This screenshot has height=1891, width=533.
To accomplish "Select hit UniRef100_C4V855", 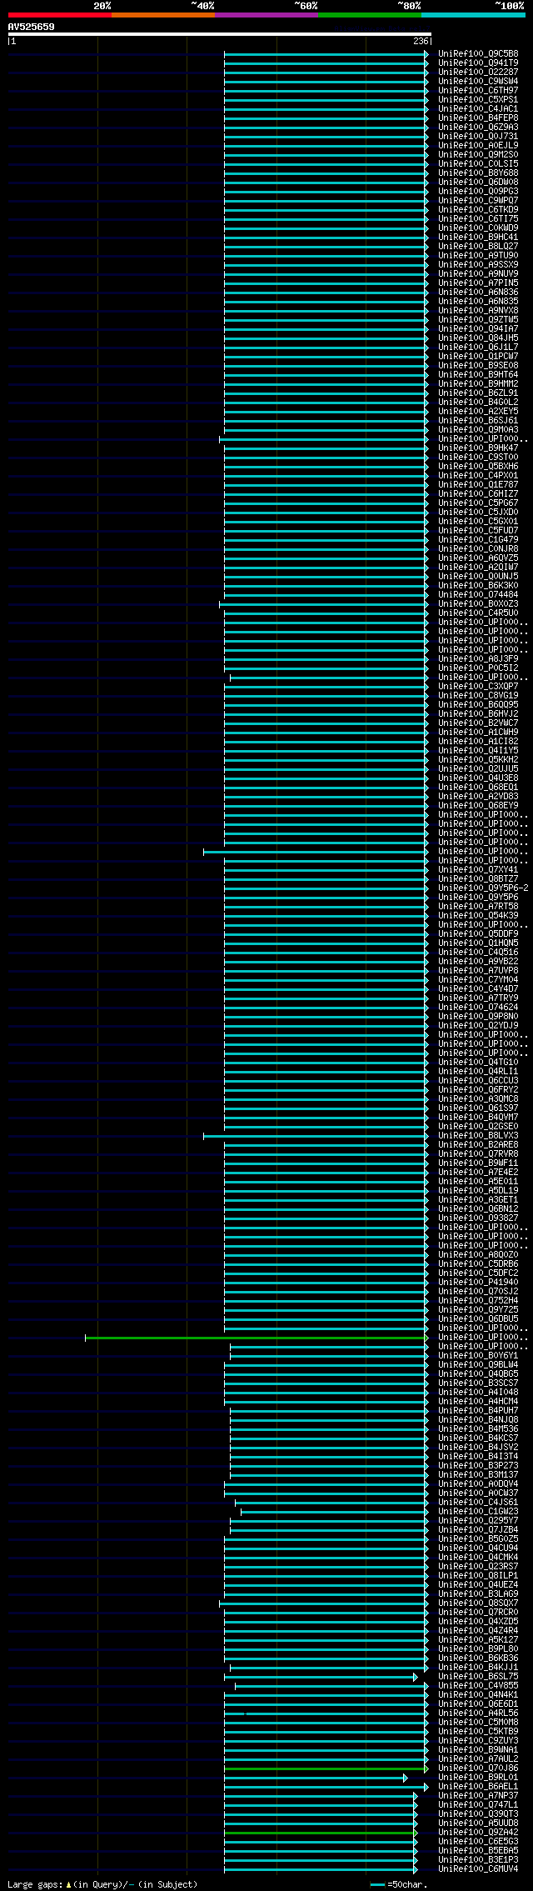I will 478,1686.
